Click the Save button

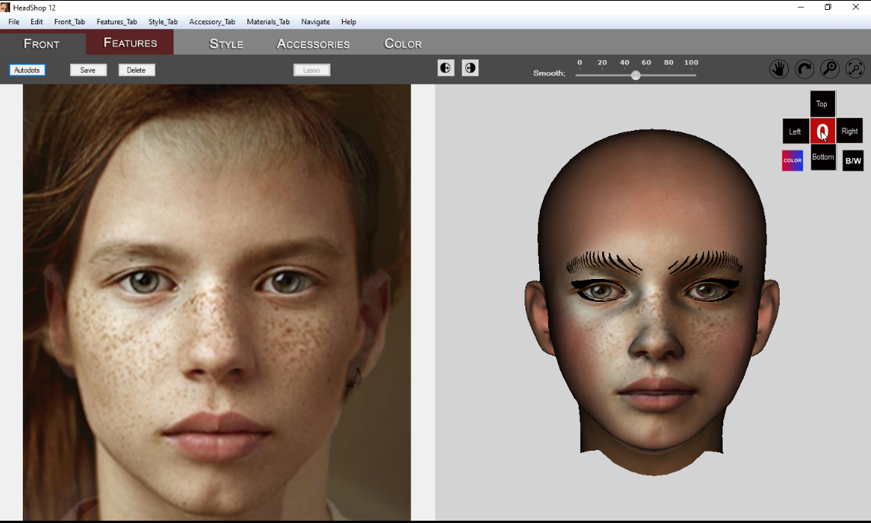tap(88, 70)
